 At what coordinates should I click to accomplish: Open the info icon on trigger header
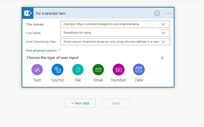(157, 13)
